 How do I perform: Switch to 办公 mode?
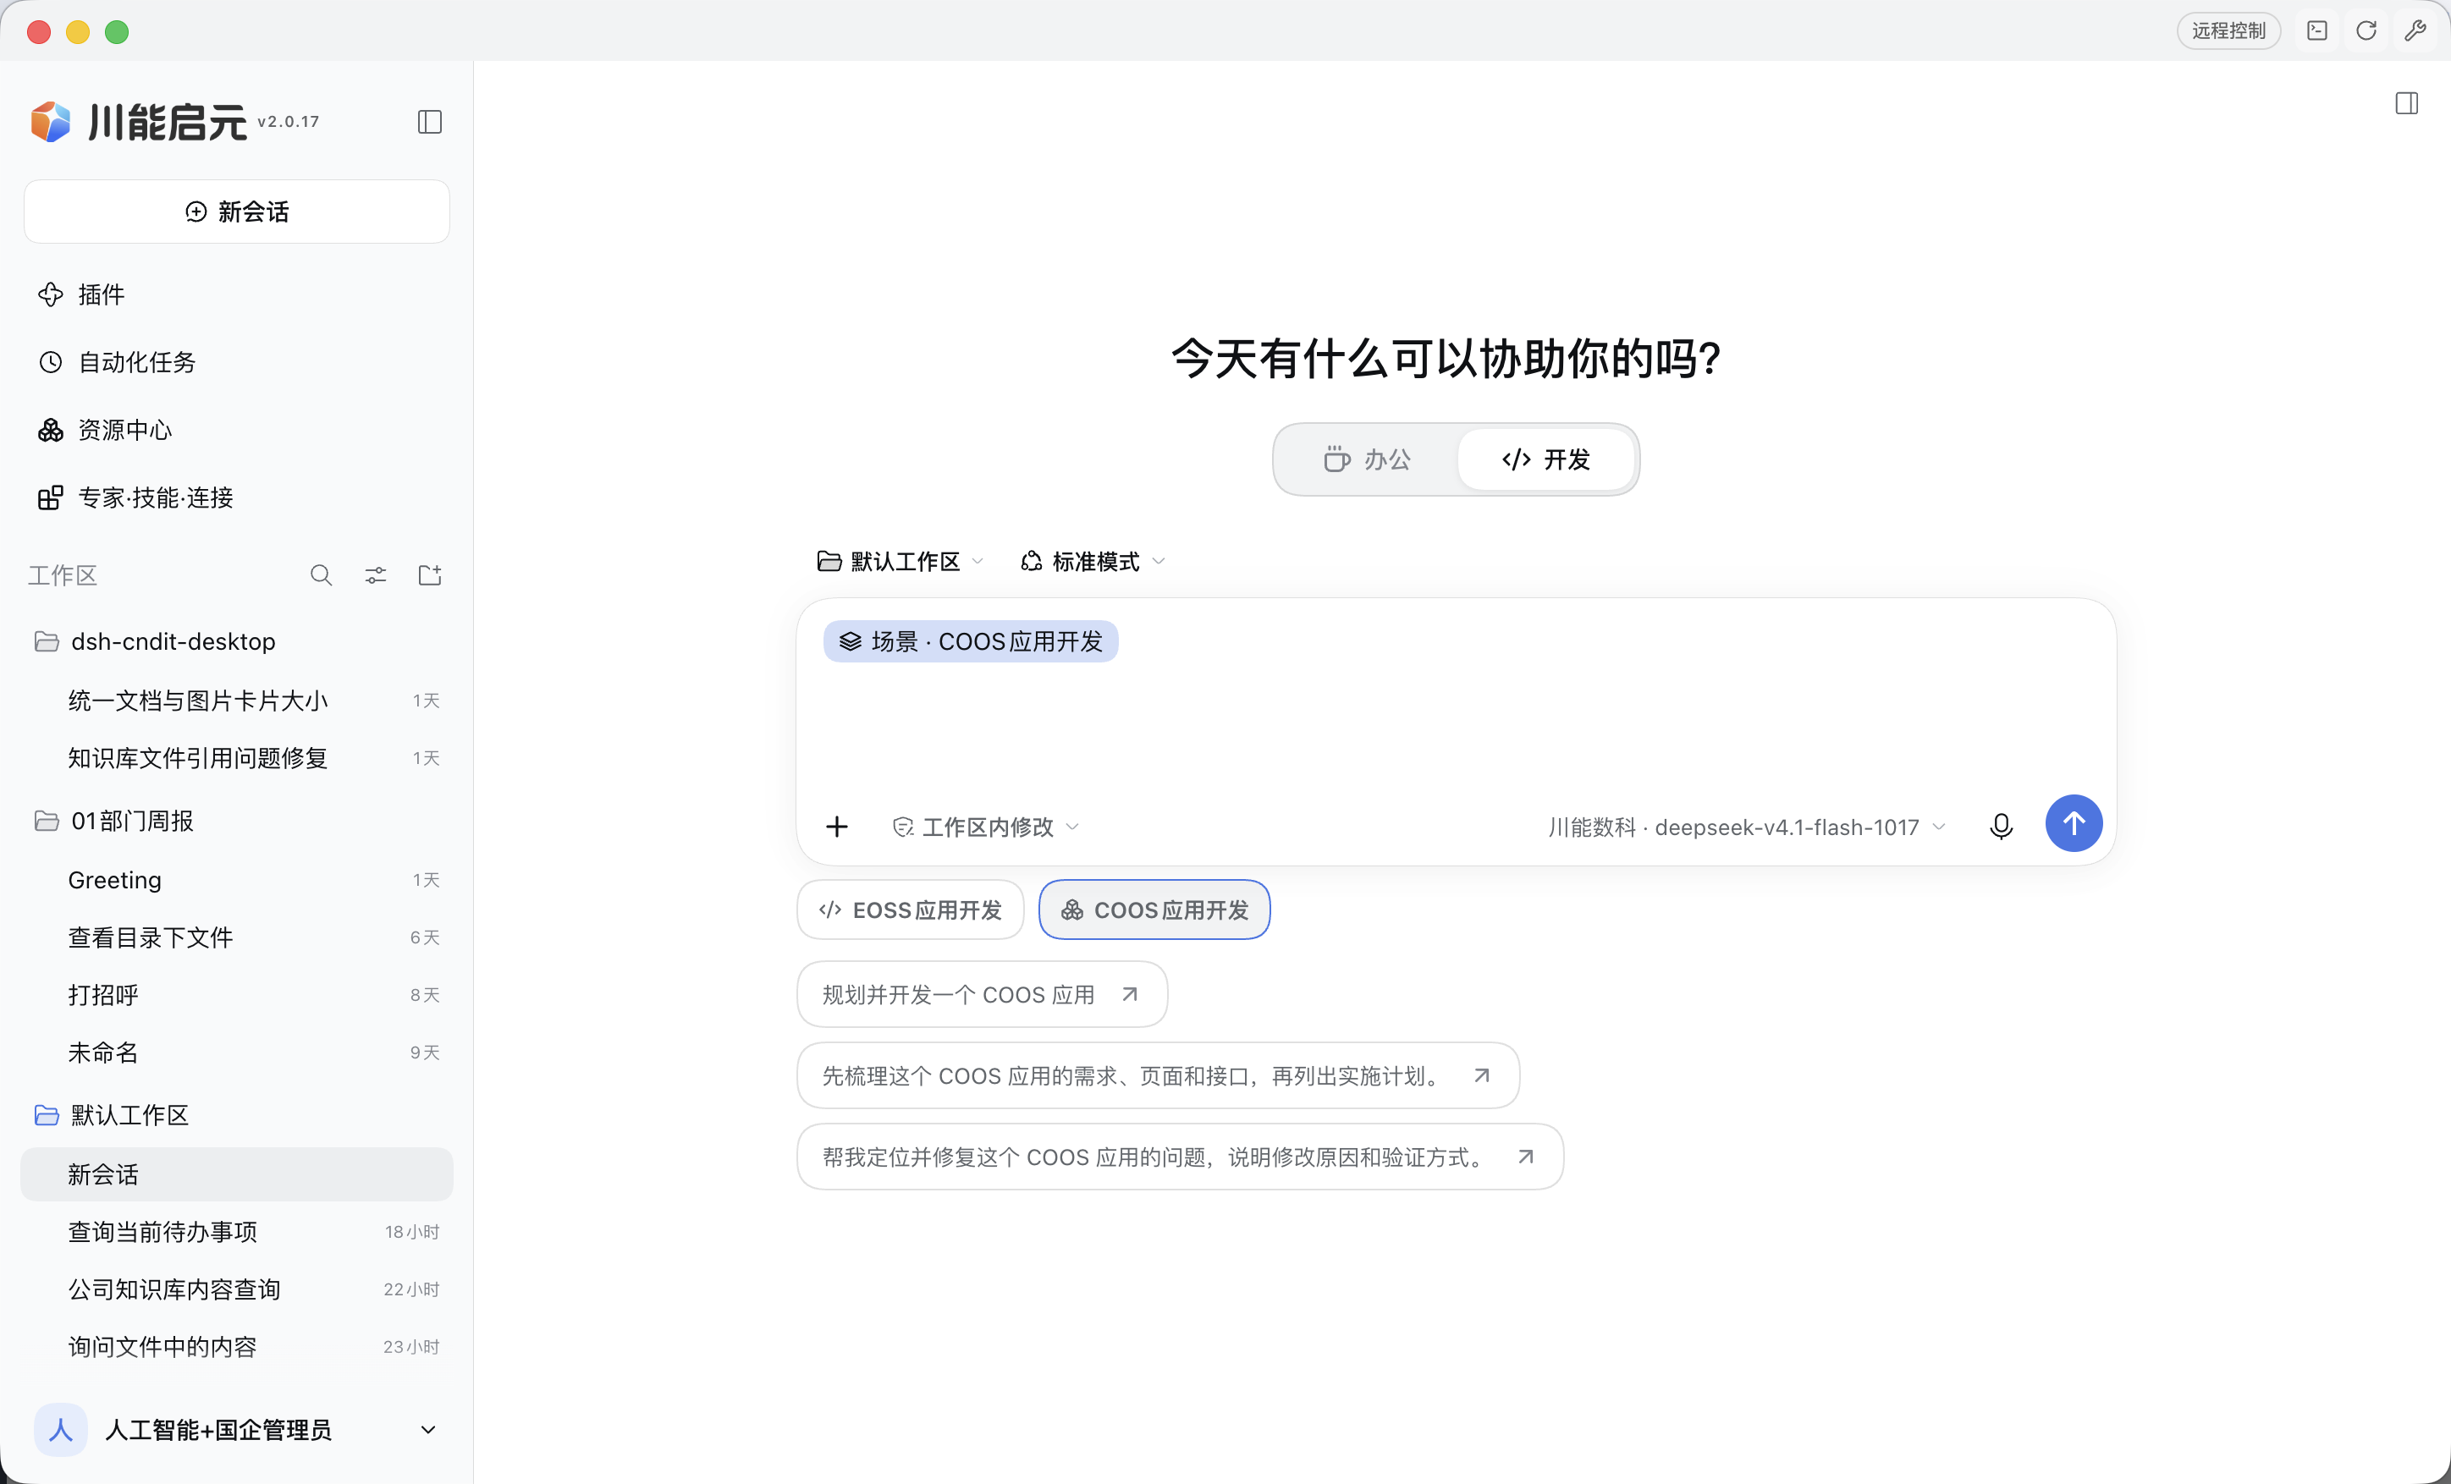(x=1367, y=459)
